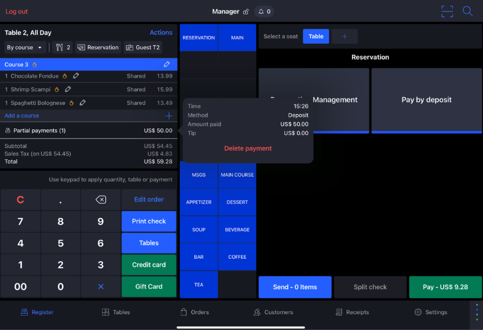Open the Receipts tab

(352, 312)
